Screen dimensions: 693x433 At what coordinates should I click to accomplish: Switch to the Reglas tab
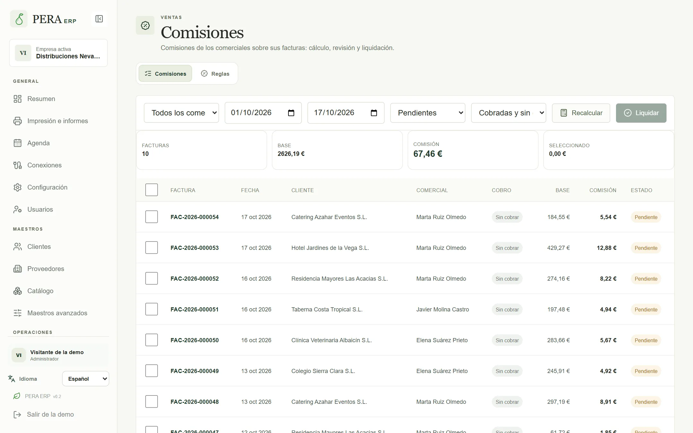215,73
